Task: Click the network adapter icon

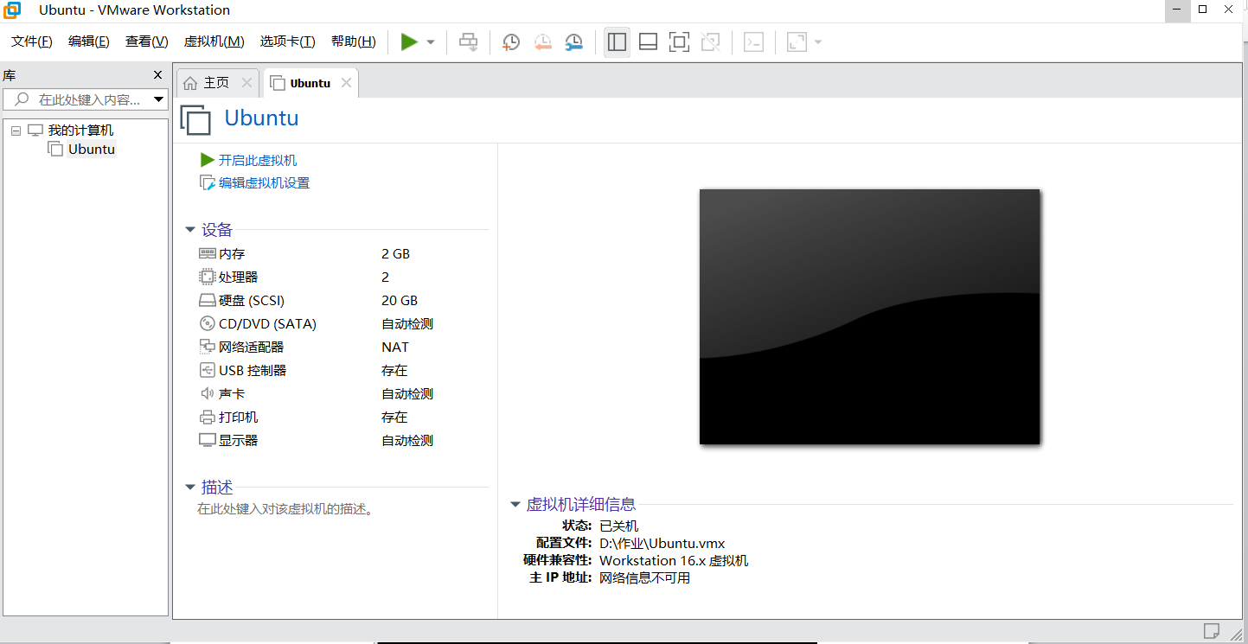Action: (x=207, y=348)
